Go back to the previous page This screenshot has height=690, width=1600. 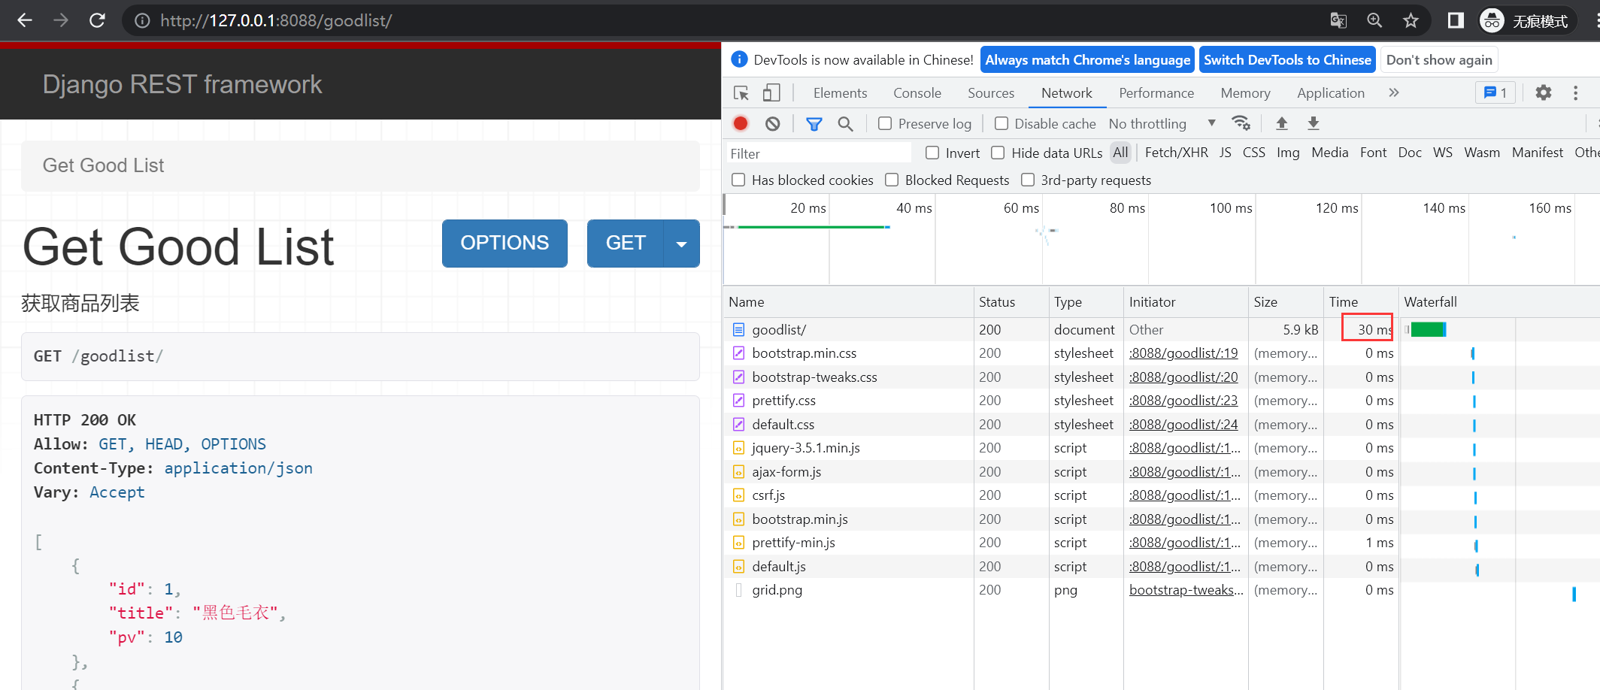[25, 20]
